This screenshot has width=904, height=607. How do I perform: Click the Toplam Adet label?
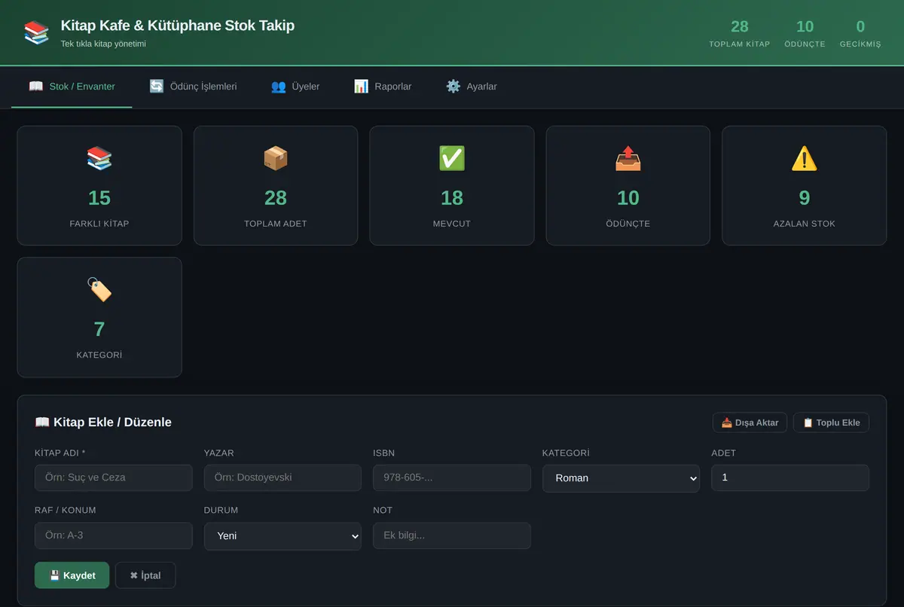(276, 224)
